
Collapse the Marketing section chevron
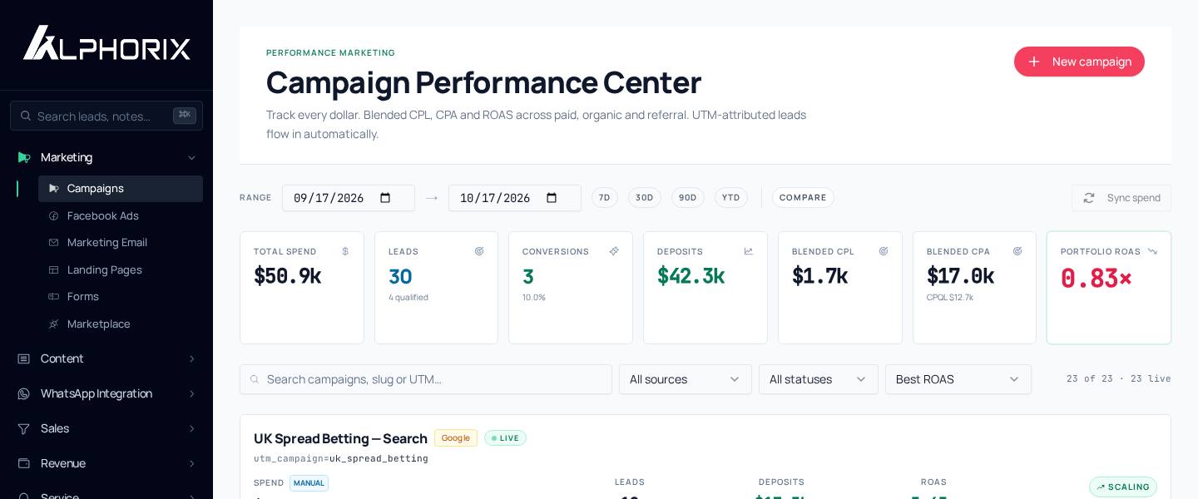pyautogui.click(x=192, y=157)
